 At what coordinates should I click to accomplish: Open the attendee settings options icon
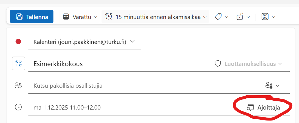[272, 85]
